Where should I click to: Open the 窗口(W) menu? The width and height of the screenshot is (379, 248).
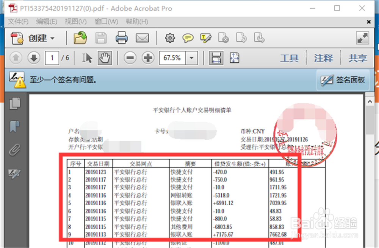coord(106,22)
